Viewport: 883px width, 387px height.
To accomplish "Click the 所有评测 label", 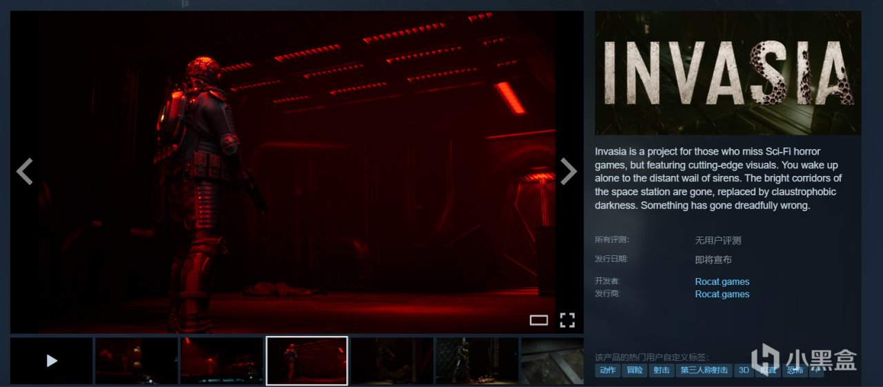I will [x=612, y=240].
